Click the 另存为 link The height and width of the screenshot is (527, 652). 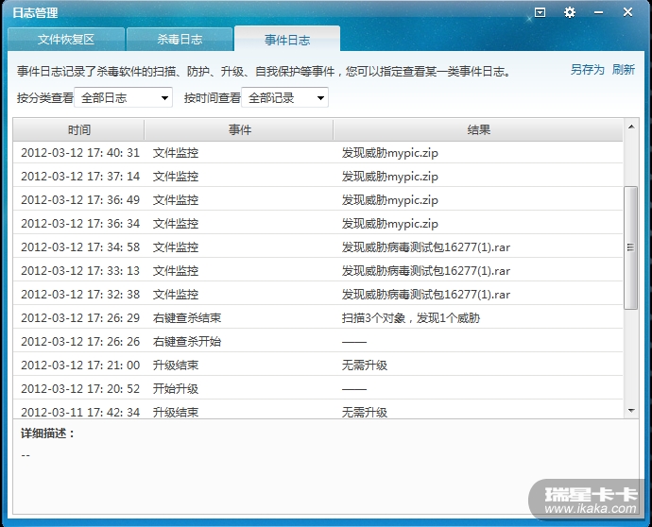587,69
